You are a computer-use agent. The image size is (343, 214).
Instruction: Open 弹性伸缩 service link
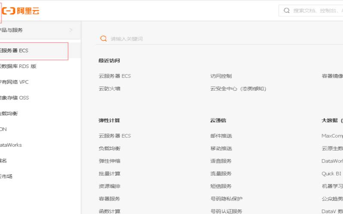click(109, 161)
